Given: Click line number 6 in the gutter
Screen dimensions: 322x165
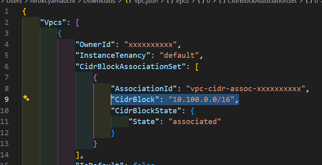Looking at the screenshot, I should tap(6, 66).
